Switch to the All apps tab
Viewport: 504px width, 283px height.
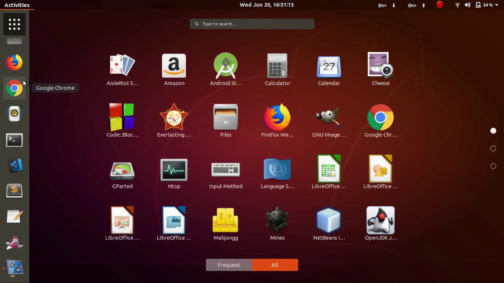coord(275,265)
